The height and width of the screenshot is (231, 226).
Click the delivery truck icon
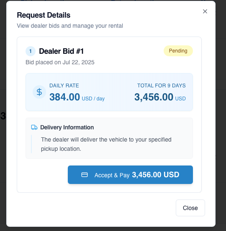point(34,127)
